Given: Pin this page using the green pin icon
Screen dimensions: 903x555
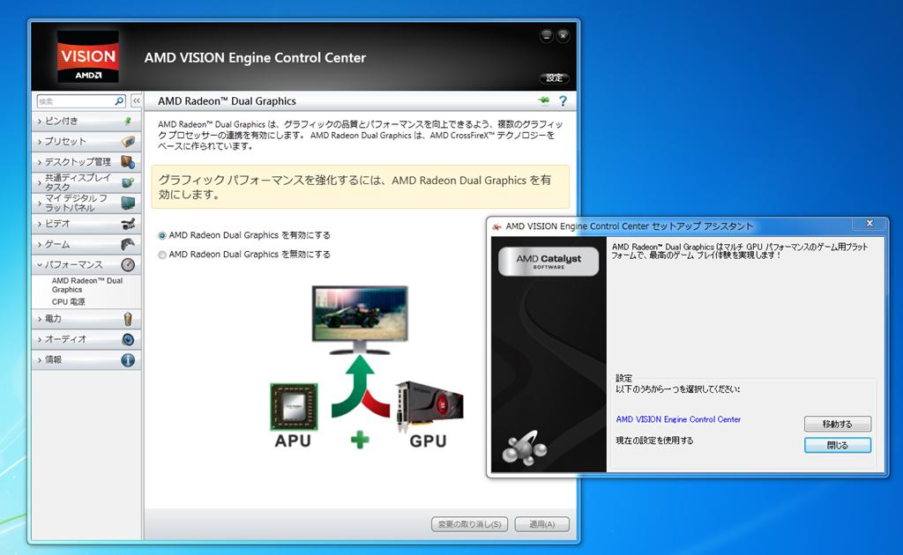Looking at the screenshot, I should (544, 101).
